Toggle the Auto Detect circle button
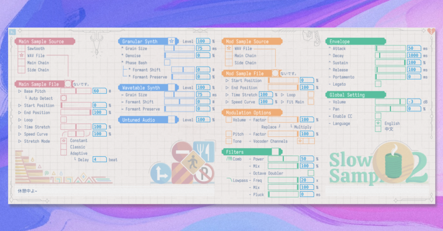Screen dimensions: 443x231 point(64,98)
